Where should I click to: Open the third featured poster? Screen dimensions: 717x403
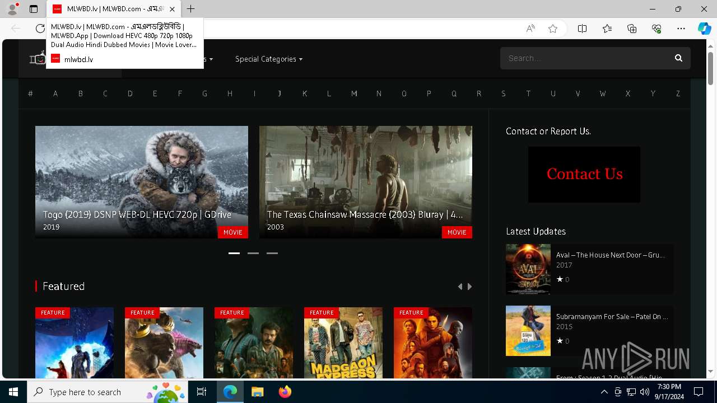tap(254, 343)
